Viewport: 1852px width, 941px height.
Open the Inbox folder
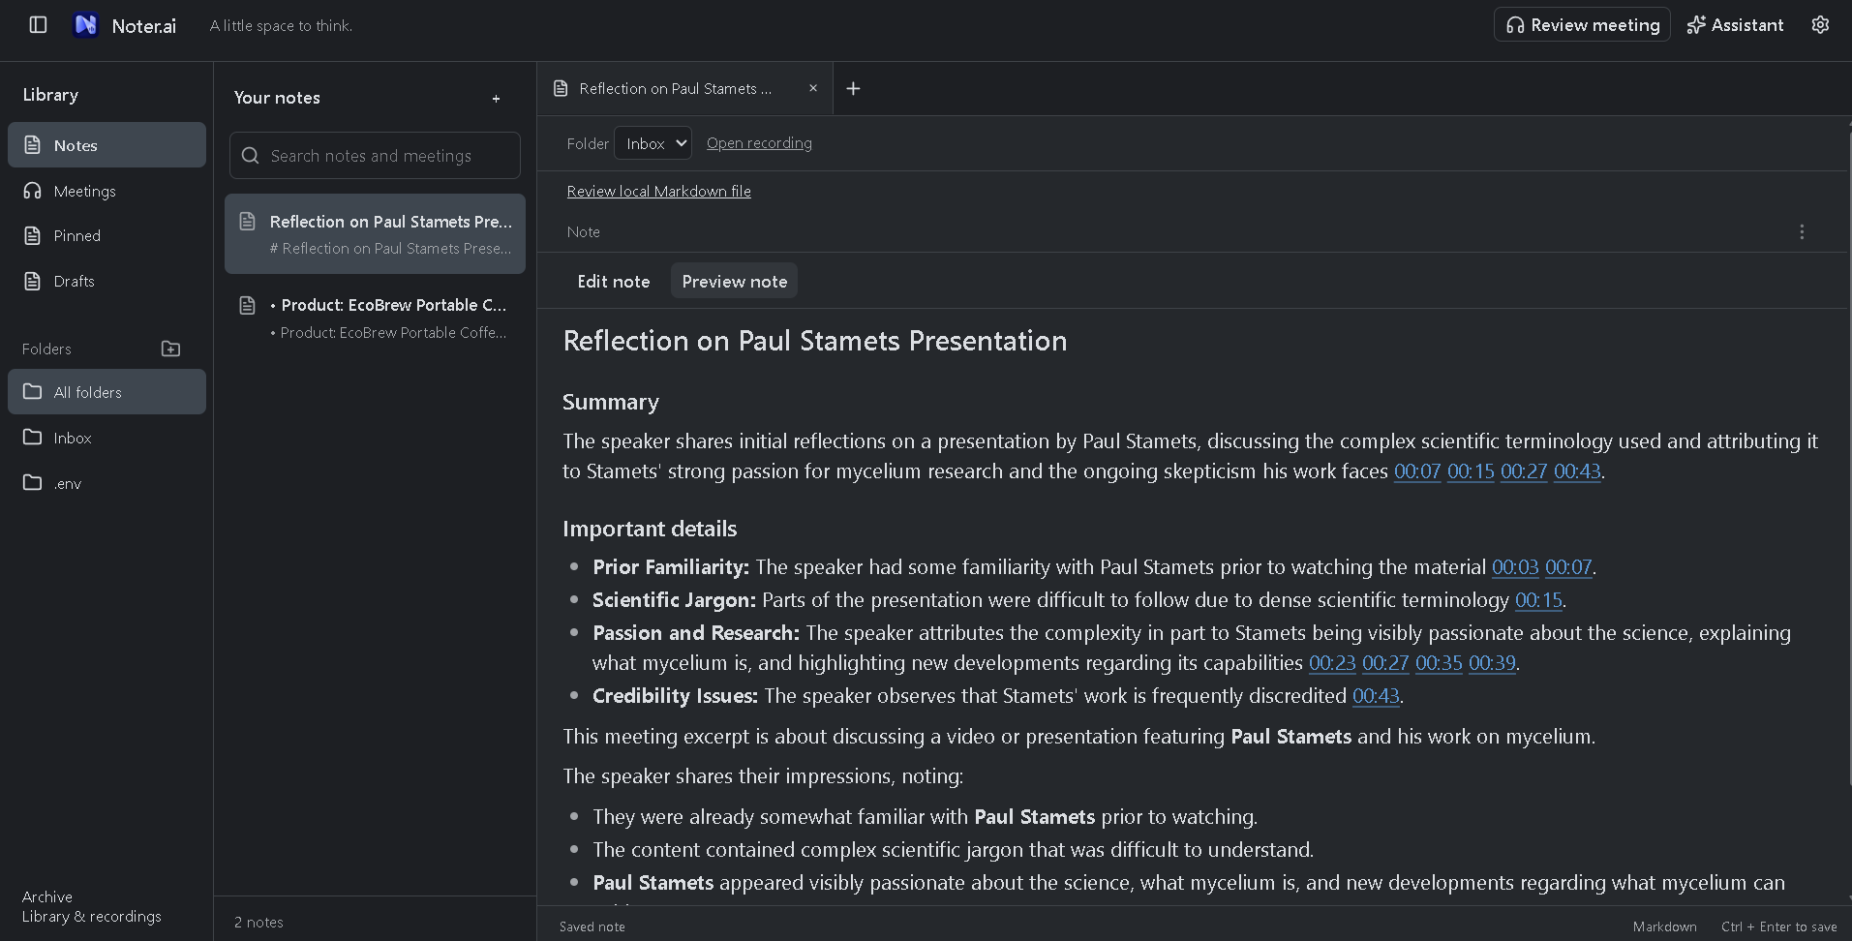(106, 438)
